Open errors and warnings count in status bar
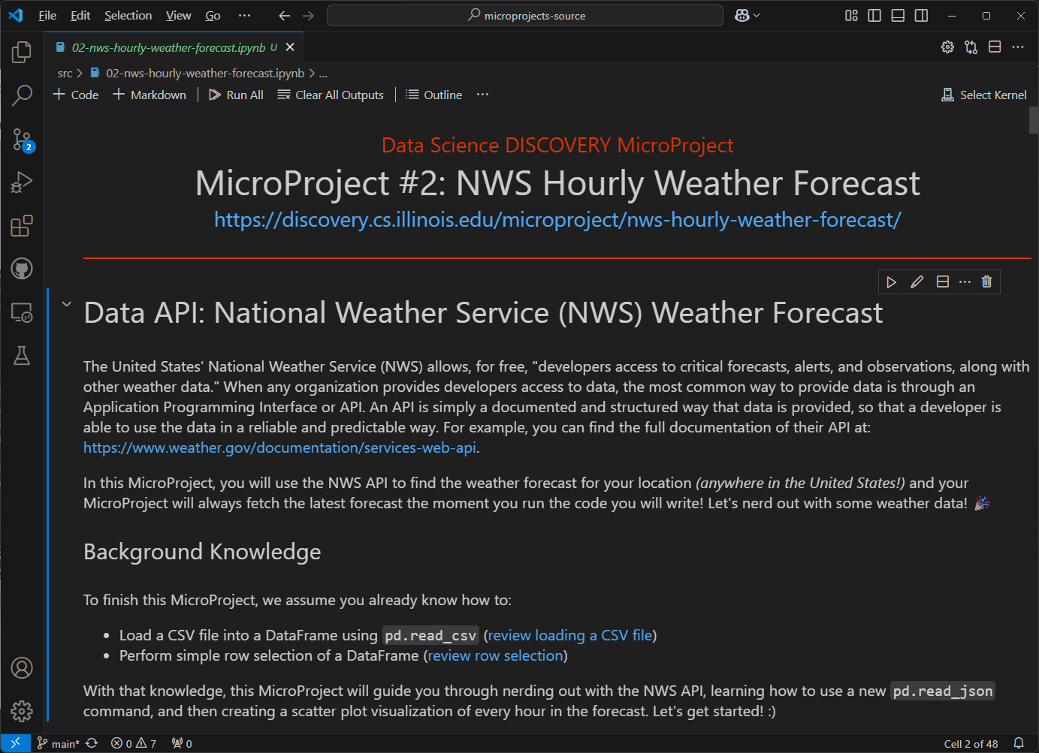 [x=134, y=743]
